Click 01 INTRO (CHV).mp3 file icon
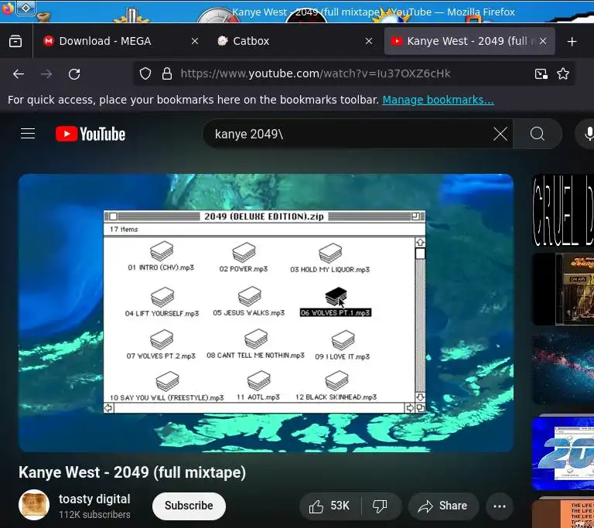This screenshot has width=594, height=528. (162, 251)
